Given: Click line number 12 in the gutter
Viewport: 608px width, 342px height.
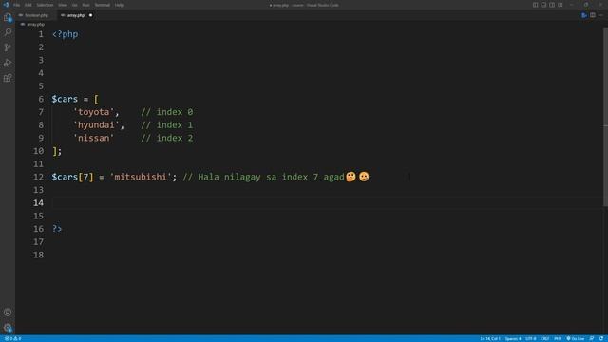Looking at the screenshot, I should (x=38, y=177).
